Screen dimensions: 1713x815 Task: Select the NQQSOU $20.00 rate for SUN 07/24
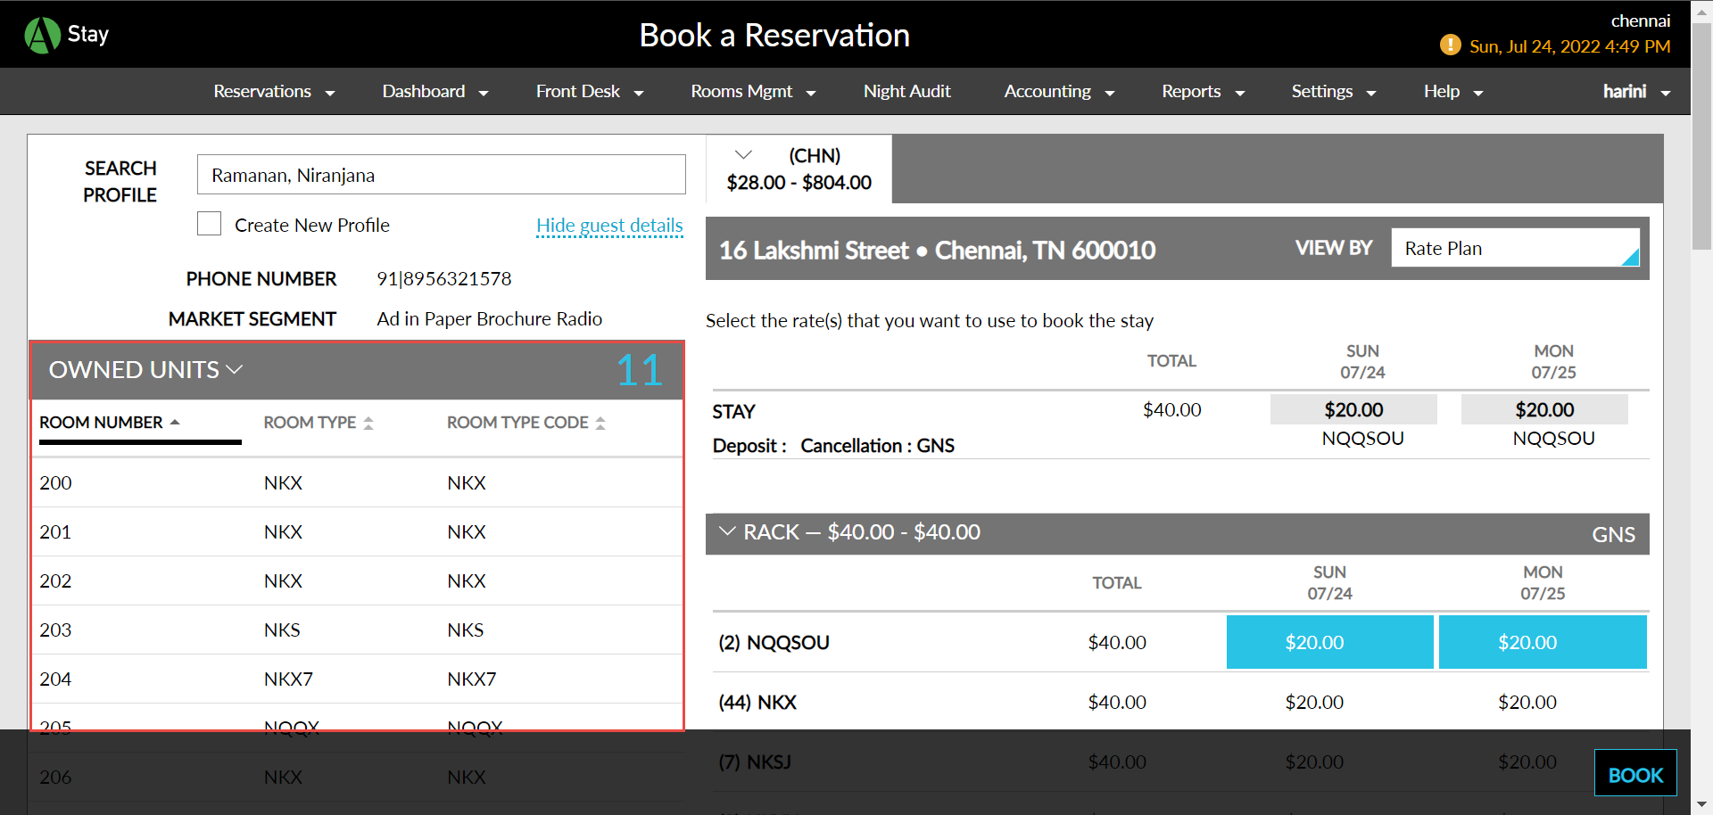(1329, 642)
